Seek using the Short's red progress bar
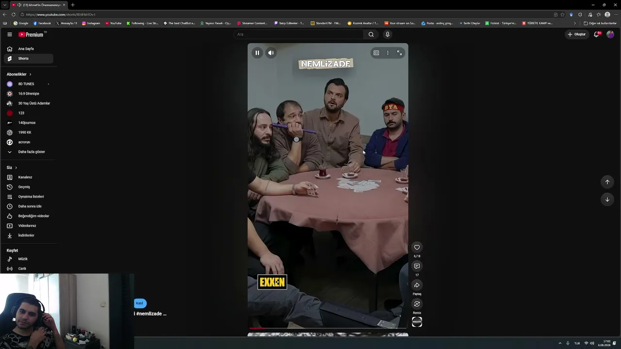 click(328, 328)
